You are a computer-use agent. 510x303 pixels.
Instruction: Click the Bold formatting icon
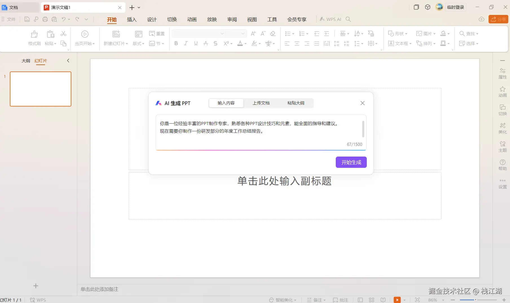click(176, 43)
